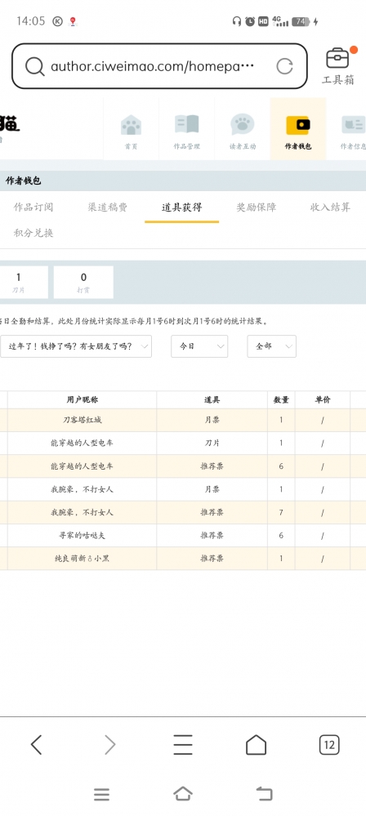Expand the 全部 filter dropdown
Screen dimensions: 366x816
pyautogui.click(x=271, y=346)
